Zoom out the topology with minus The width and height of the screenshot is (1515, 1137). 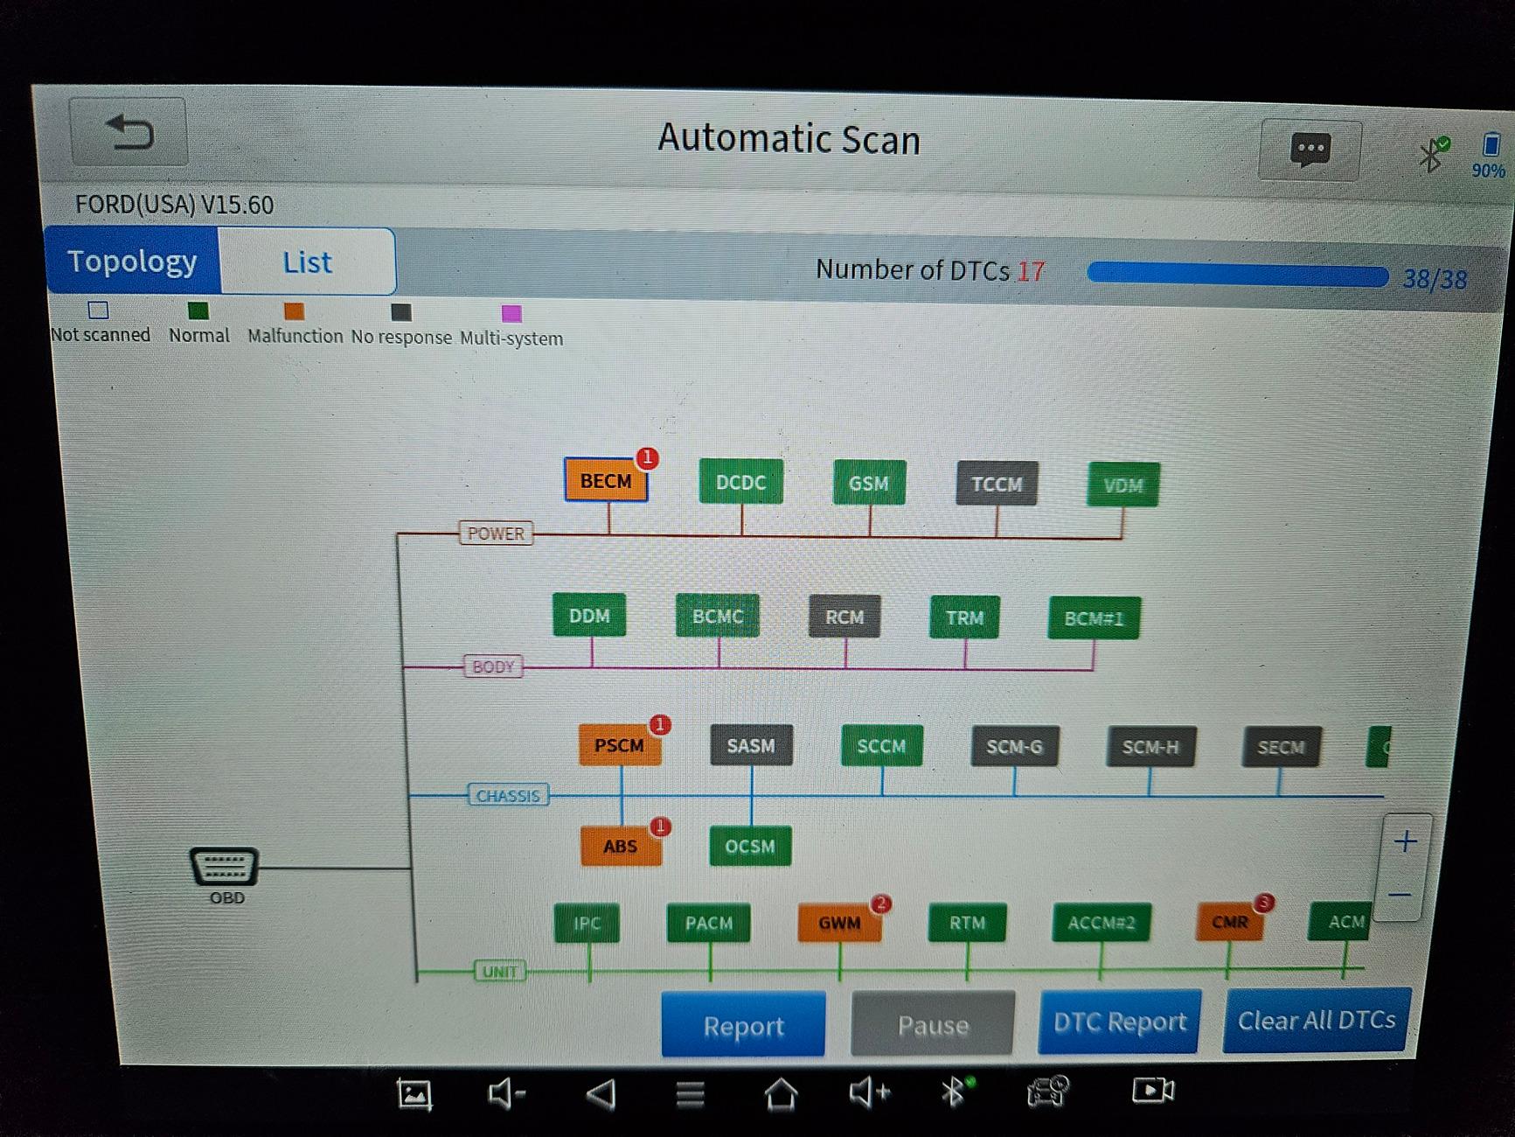(x=1400, y=895)
